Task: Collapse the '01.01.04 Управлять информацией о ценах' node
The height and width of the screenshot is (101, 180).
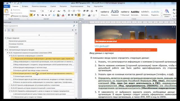Action: (10, 91)
